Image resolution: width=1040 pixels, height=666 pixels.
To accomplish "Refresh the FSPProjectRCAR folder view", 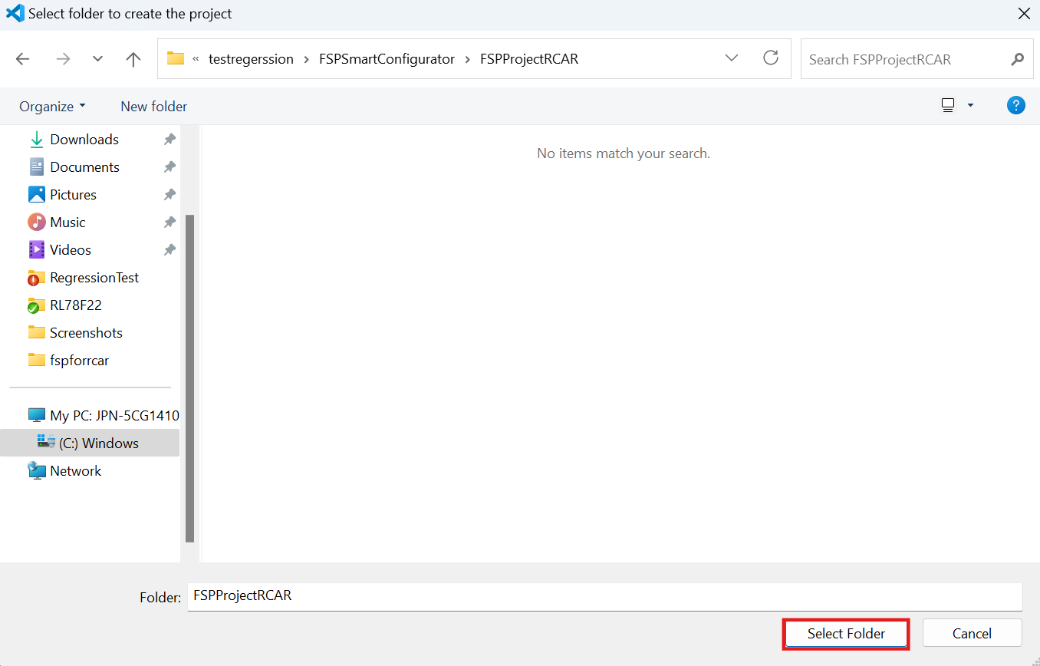I will click(771, 58).
